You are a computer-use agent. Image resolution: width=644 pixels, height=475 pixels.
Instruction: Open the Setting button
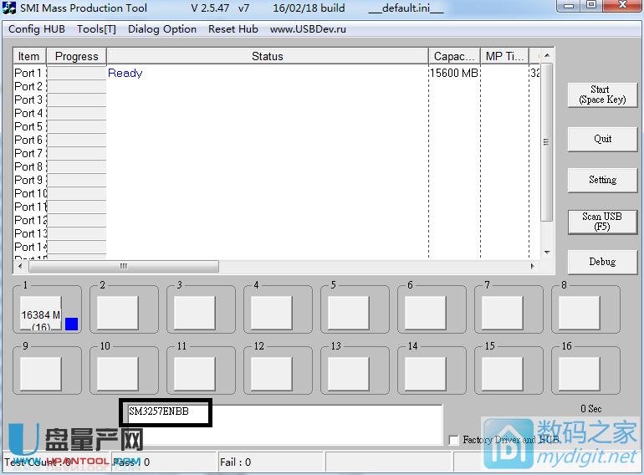tap(601, 180)
